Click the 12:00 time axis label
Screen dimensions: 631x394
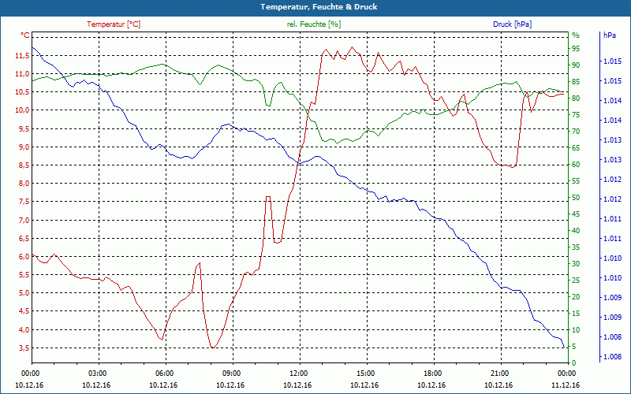click(301, 373)
